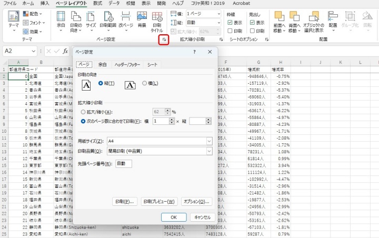Click the fit-to 横 pages field
This screenshot has width=379, height=238.
point(161,121)
